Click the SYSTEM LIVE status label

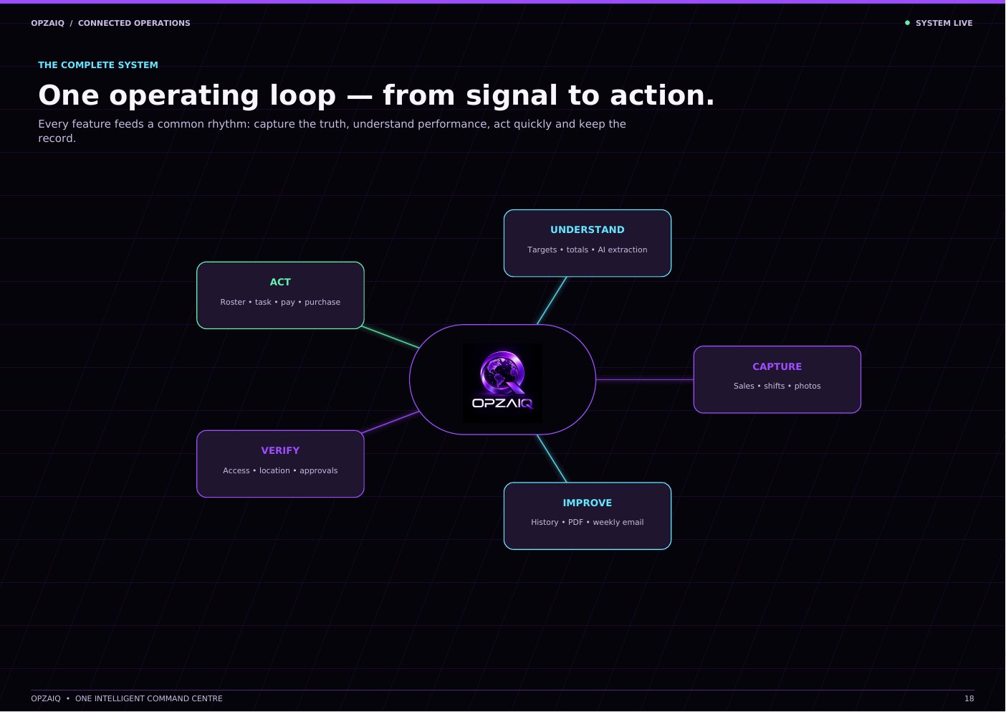pos(944,23)
